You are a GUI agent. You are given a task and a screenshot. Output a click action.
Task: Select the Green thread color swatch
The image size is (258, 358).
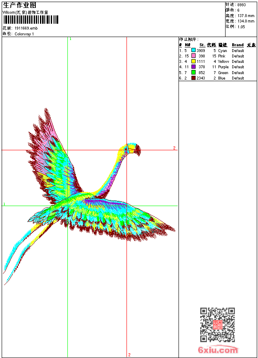[x=193, y=72]
